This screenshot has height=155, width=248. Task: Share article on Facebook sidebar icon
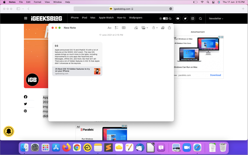click(25, 97)
